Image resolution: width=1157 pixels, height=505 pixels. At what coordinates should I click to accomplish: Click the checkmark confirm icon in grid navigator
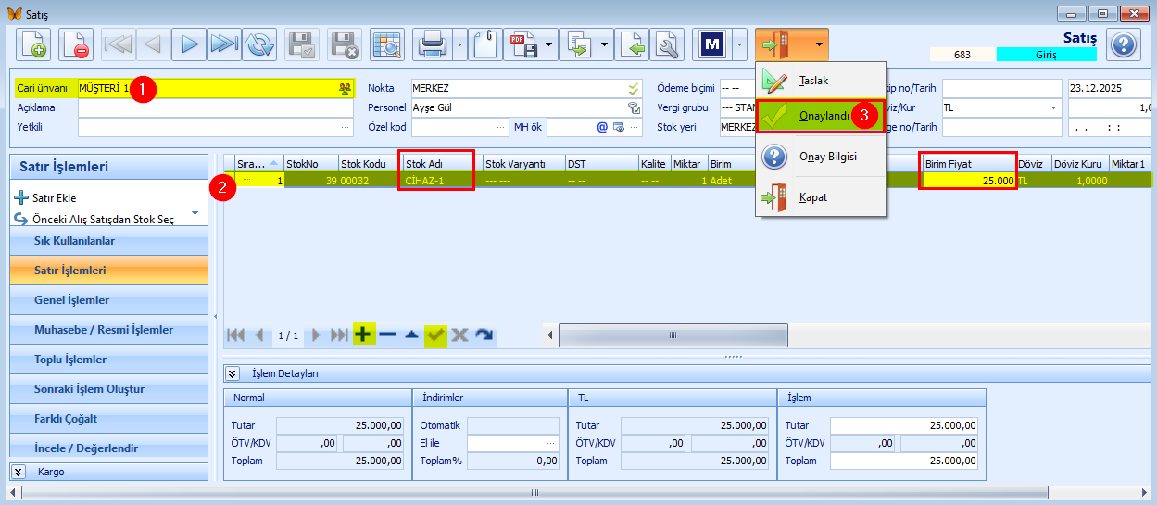click(x=435, y=335)
